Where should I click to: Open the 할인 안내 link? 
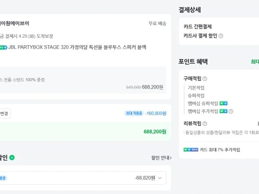[162, 158]
